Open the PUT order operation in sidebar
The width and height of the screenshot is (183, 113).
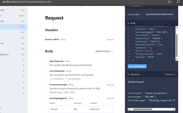13,10
